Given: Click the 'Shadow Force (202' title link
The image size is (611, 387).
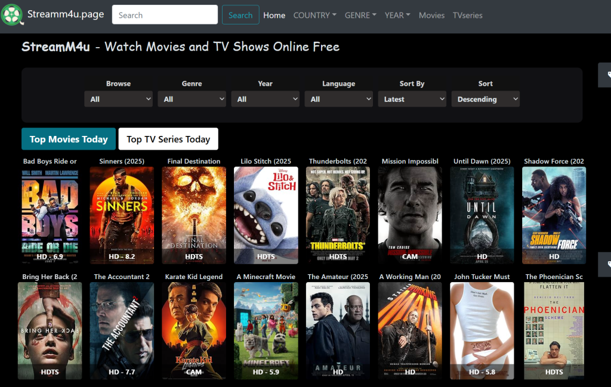Looking at the screenshot, I should (x=554, y=161).
